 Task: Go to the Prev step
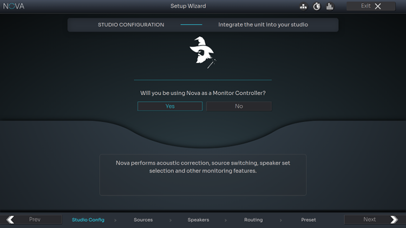[x=31, y=219]
